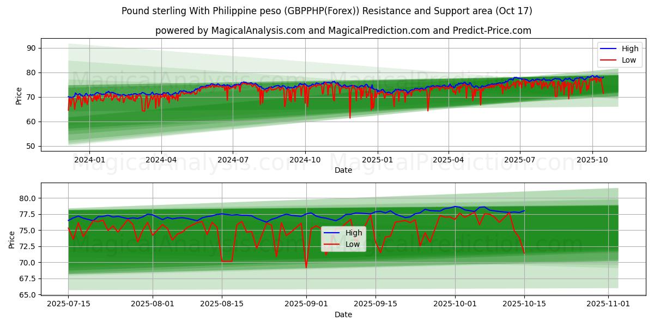The height and width of the screenshot is (327, 654).
Task: Click the 2025-10 tick on top chart
Action: click(x=592, y=160)
